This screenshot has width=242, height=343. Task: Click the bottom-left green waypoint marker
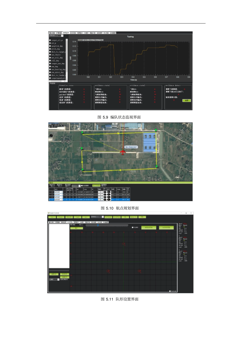82,170
